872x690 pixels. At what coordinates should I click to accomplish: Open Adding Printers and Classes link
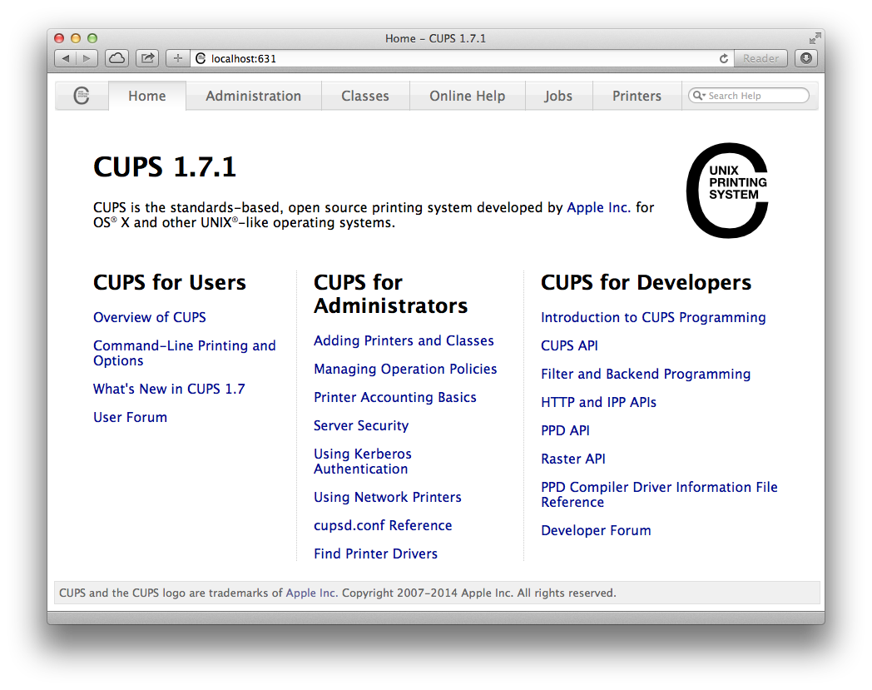[404, 340]
